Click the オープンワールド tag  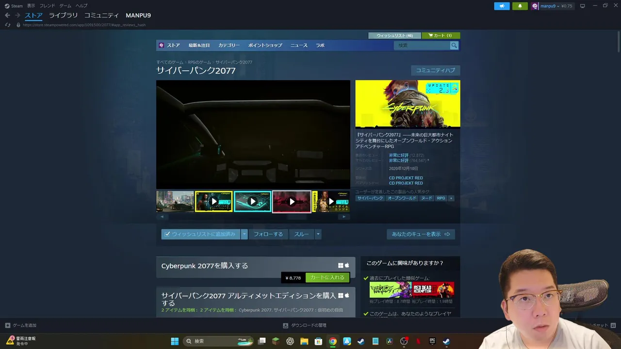point(402,198)
